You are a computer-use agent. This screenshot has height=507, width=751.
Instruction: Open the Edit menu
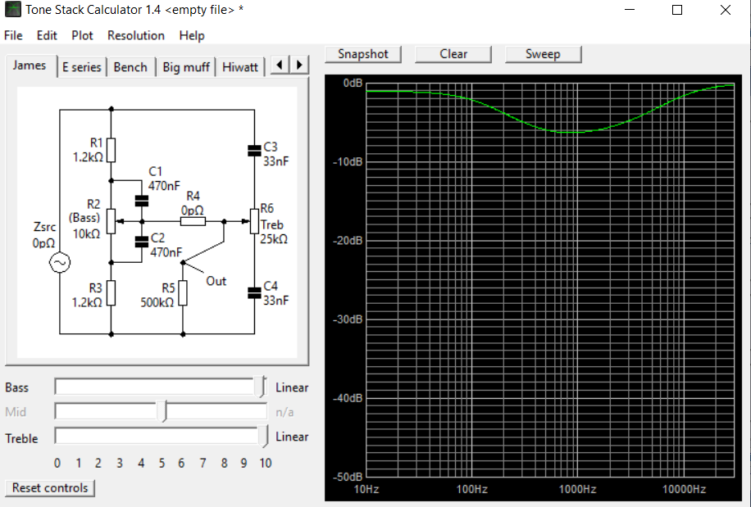47,35
